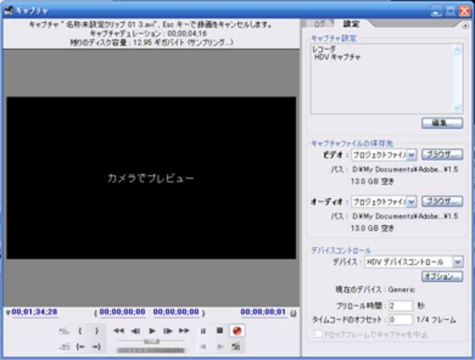Click the Scene Detect icon below Record
The image size is (475, 360).
coord(236,347)
